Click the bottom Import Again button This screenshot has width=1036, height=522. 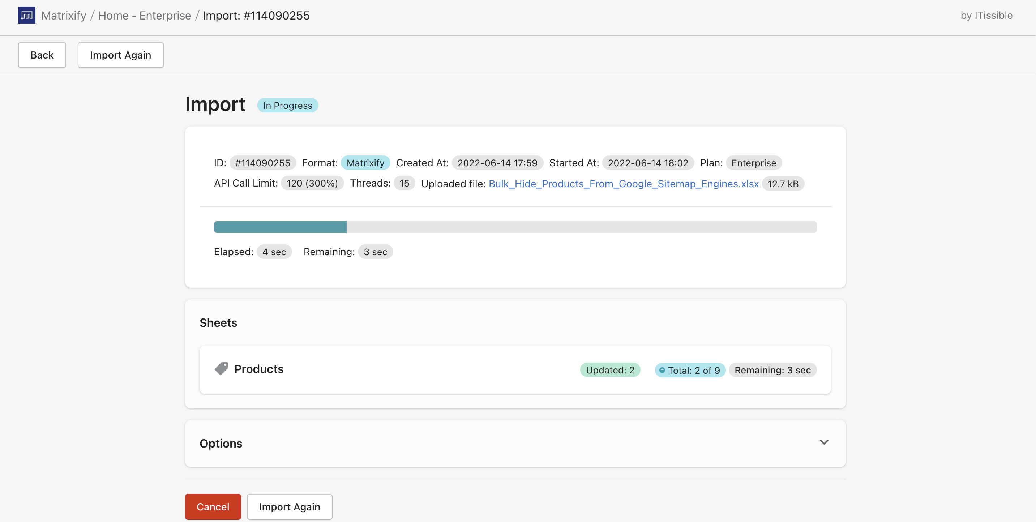289,506
